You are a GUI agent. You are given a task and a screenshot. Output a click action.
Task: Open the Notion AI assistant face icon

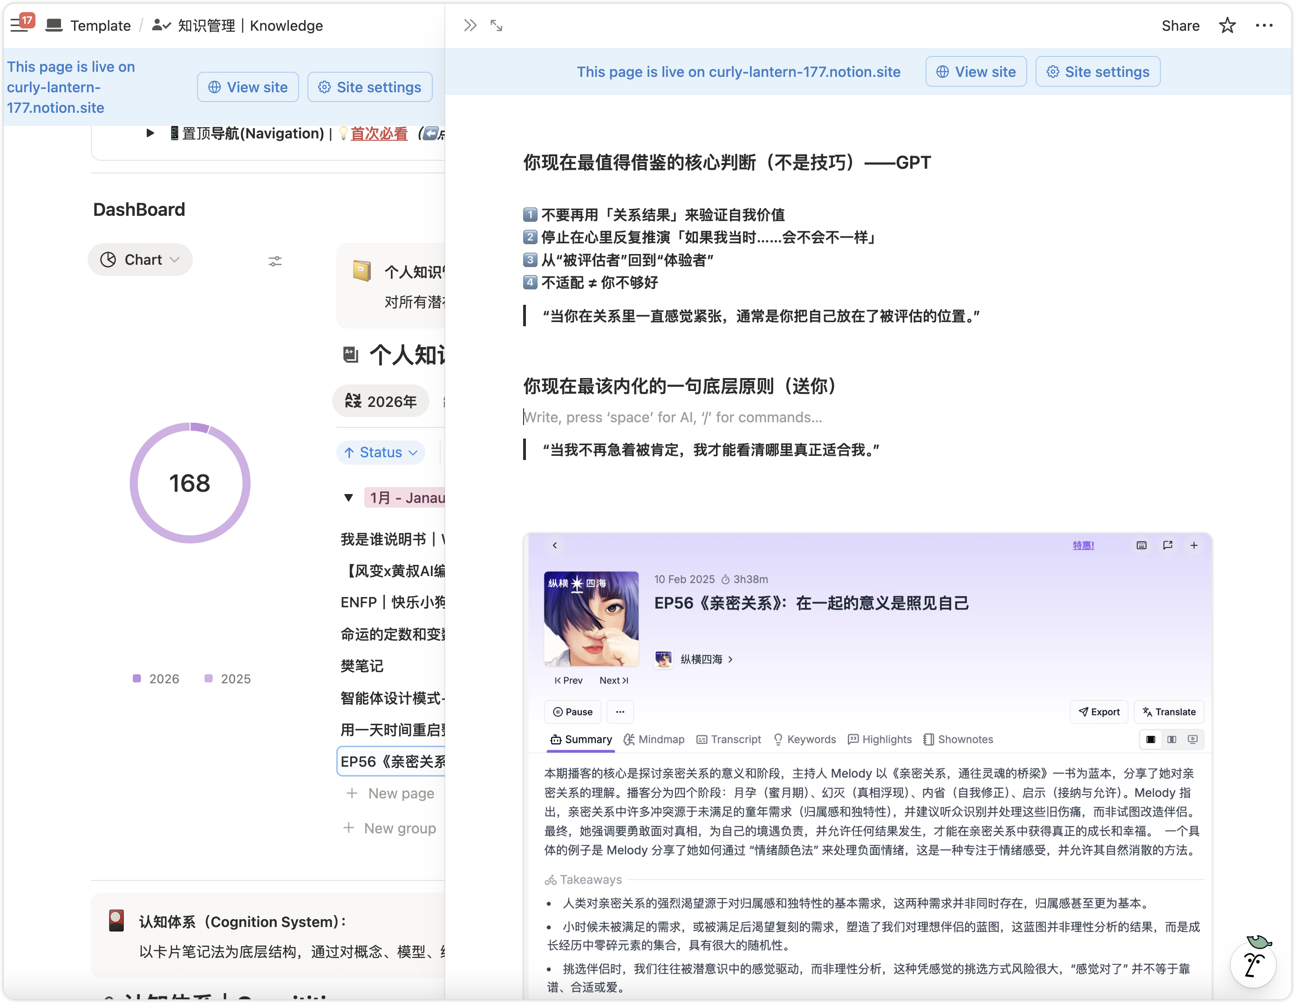[1253, 964]
